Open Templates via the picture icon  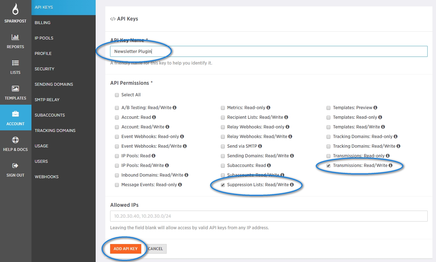[x=15, y=89]
